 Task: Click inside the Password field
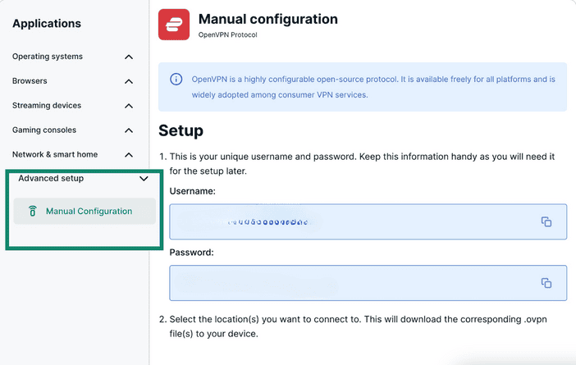tap(368, 283)
